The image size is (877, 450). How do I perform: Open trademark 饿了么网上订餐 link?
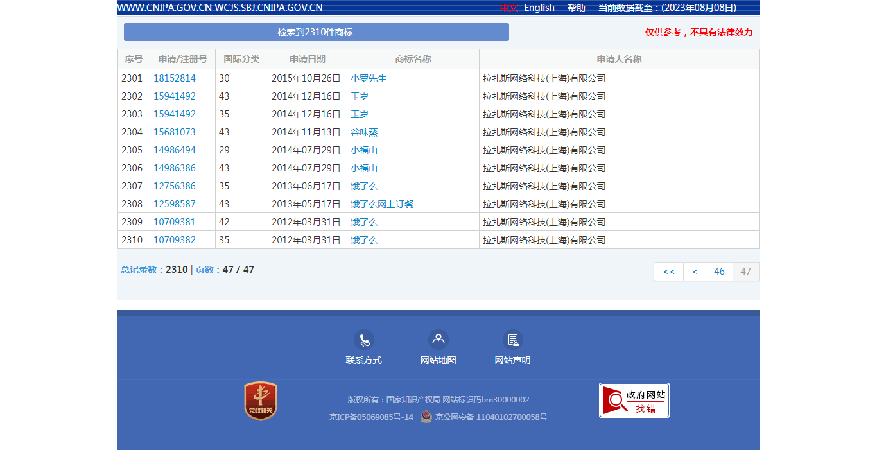[382, 204]
